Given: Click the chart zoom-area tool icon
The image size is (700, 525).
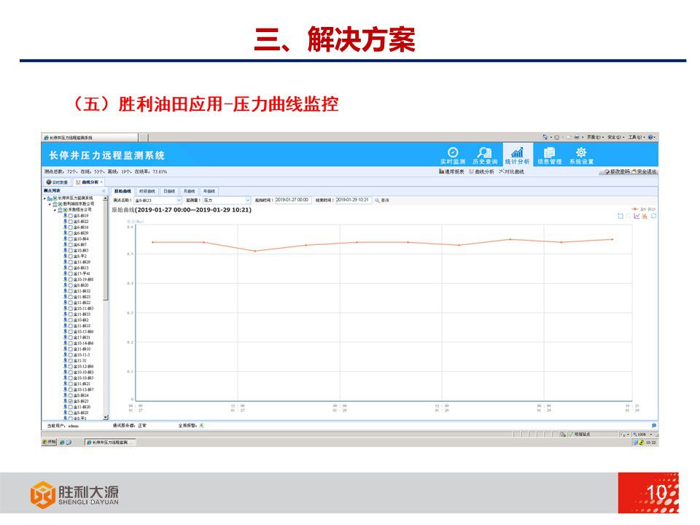Looking at the screenshot, I should coord(620,216).
